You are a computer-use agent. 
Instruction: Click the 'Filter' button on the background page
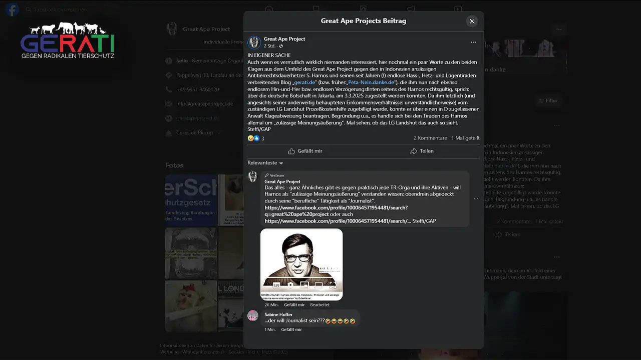click(x=548, y=100)
